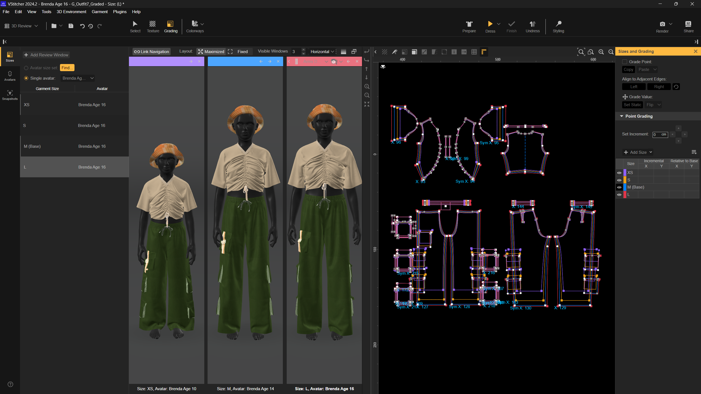
Task: Open the Colorways panel
Action: (195, 26)
